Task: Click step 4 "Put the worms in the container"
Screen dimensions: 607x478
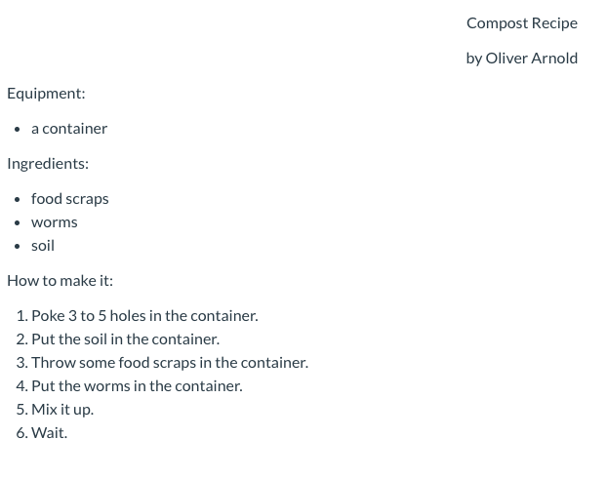Action: point(137,385)
